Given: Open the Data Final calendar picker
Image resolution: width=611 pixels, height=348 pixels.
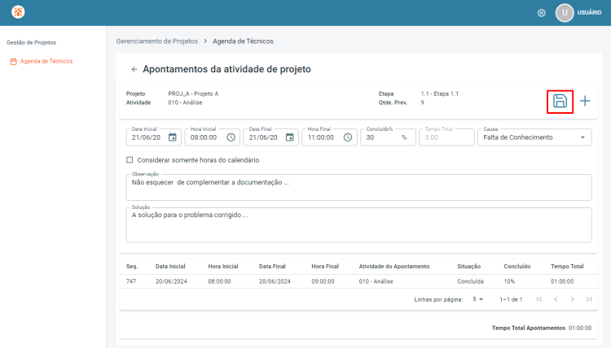Looking at the screenshot, I should (x=289, y=137).
